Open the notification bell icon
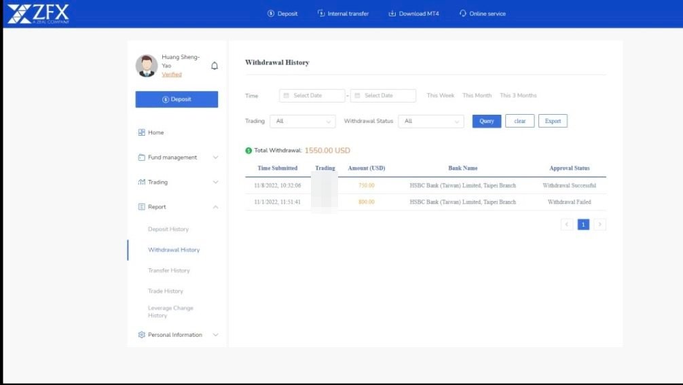 point(215,66)
